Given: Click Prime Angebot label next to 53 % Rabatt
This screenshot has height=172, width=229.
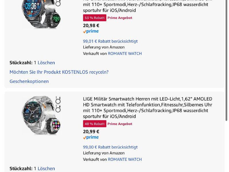Looking at the screenshot, I should 120,18.
